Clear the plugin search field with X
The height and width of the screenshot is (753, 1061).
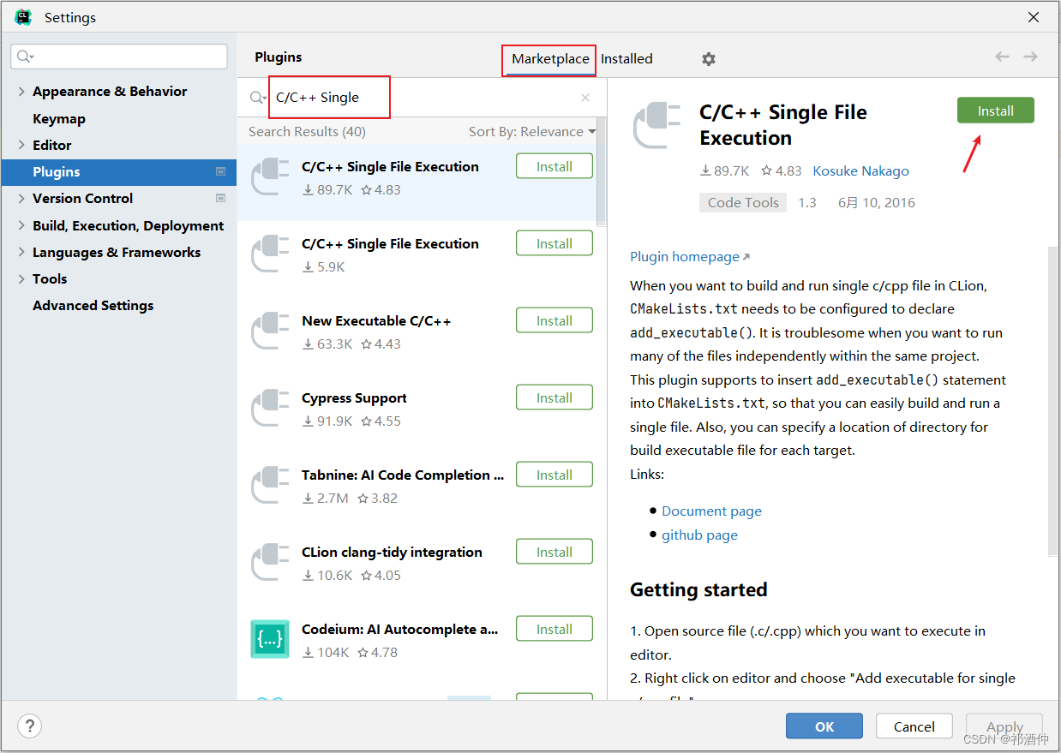coord(585,98)
